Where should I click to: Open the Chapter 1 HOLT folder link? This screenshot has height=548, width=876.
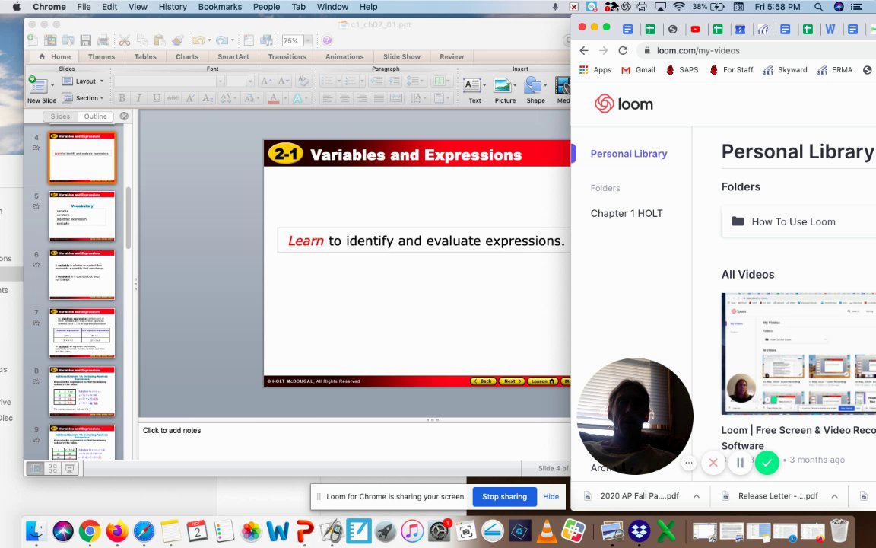(627, 213)
